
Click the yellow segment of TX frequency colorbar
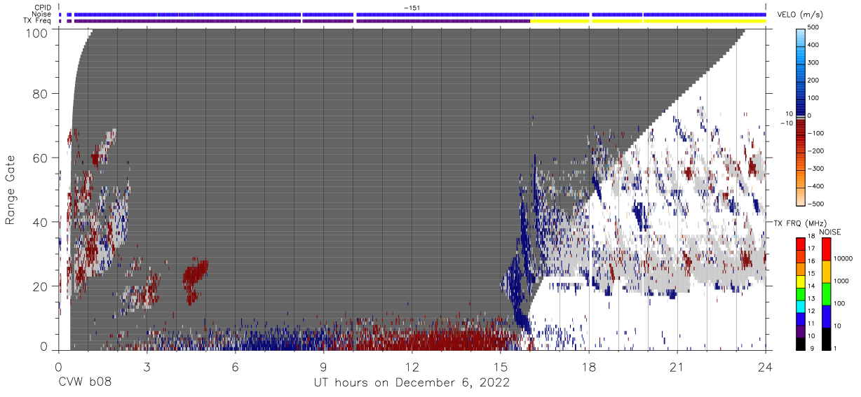point(801,282)
